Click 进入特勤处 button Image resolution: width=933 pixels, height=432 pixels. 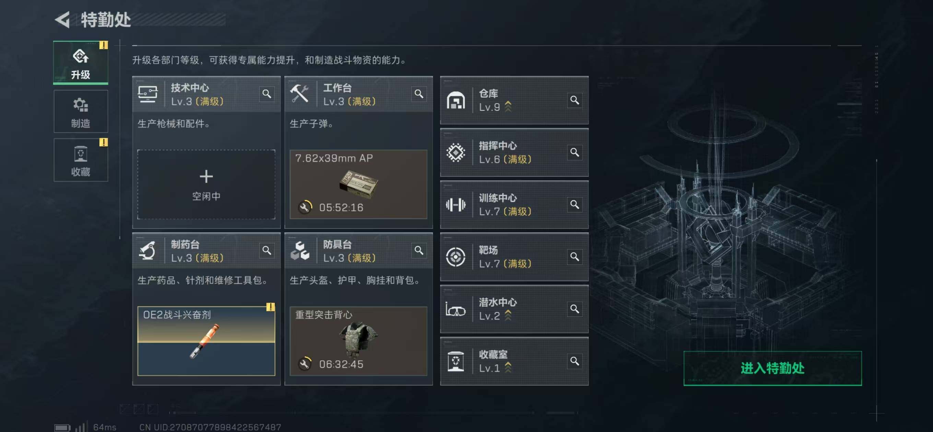click(x=772, y=368)
